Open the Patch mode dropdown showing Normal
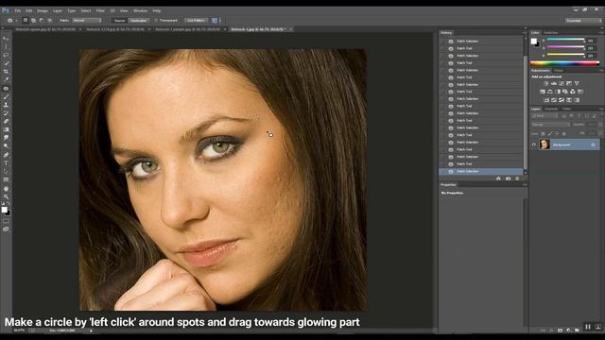This screenshot has height=340, width=605. pos(86,20)
